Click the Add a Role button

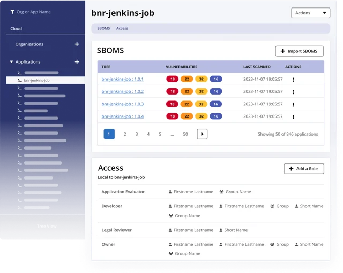coord(304,169)
